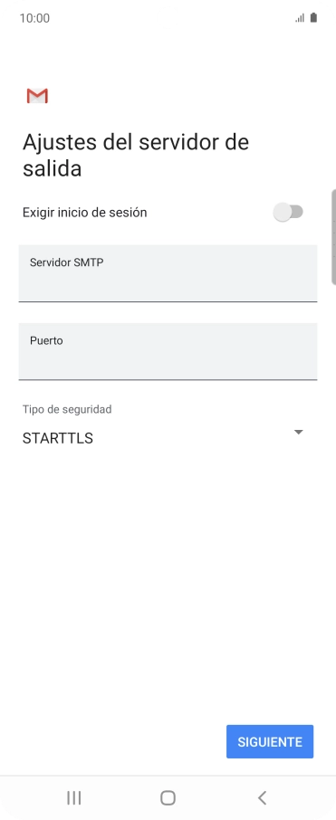Tap the battery status icon
Viewport: 336px width, 820px height.
[x=313, y=18]
